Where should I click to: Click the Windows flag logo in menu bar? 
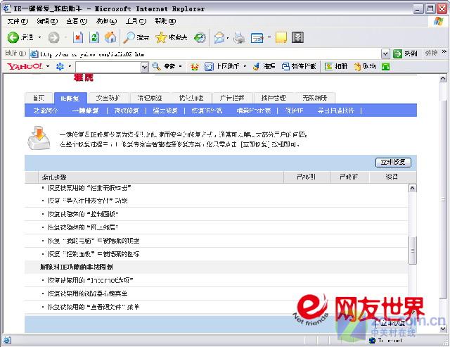click(x=438, y=21)
